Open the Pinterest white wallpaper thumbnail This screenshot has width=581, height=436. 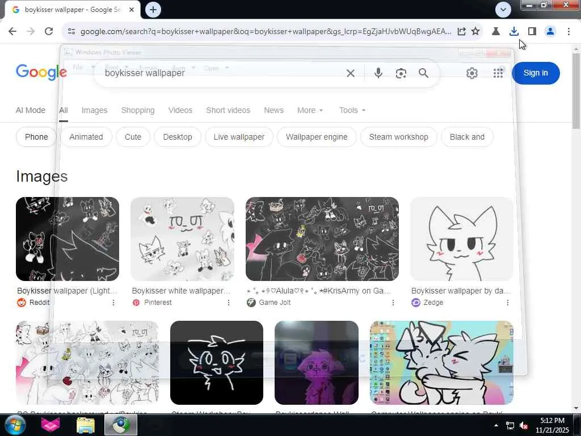coord(182,239)
